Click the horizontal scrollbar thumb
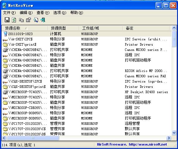This screenshot has height=149, width=178. (x=33, y=138)
